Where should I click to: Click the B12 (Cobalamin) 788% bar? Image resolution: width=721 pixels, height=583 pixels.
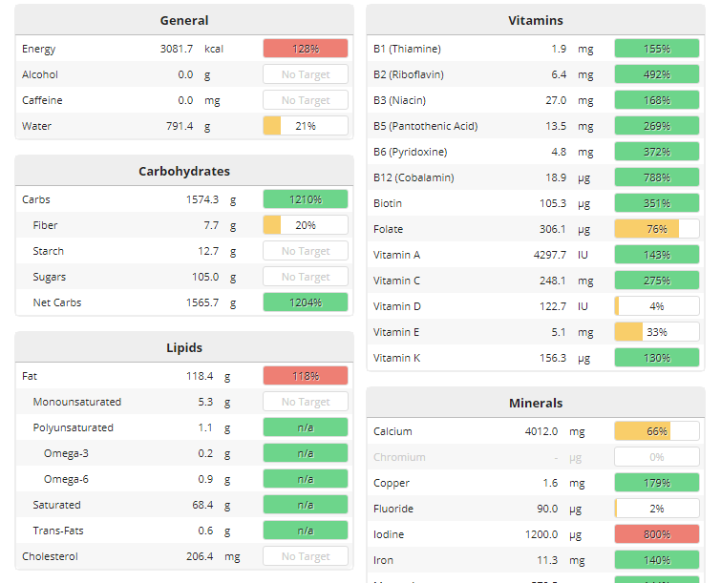click(x=657, y=177)
